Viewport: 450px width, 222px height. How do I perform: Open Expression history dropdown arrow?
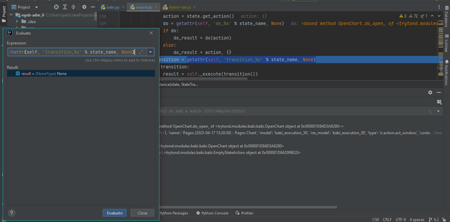(151, 52)
